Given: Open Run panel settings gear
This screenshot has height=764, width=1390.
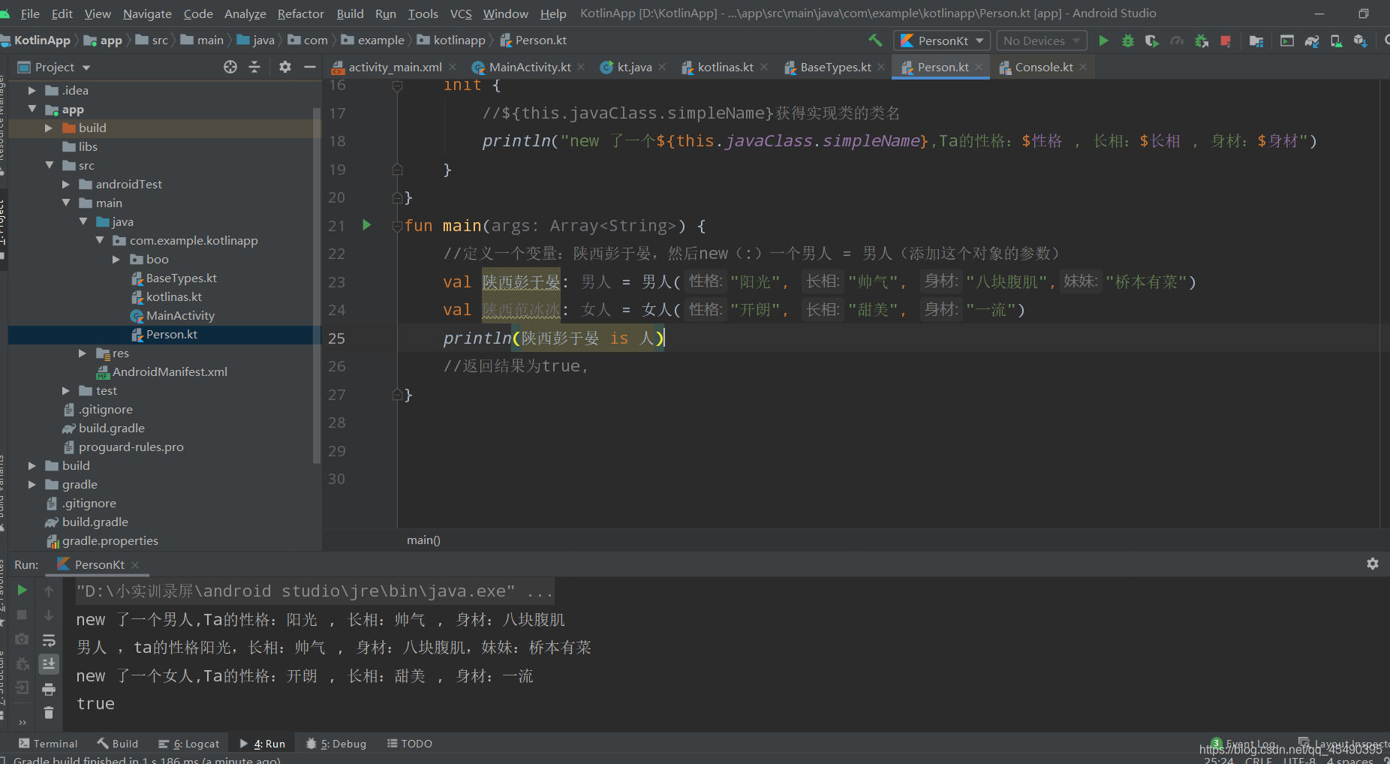Looking at the screenshot, I should point(1373,564).
